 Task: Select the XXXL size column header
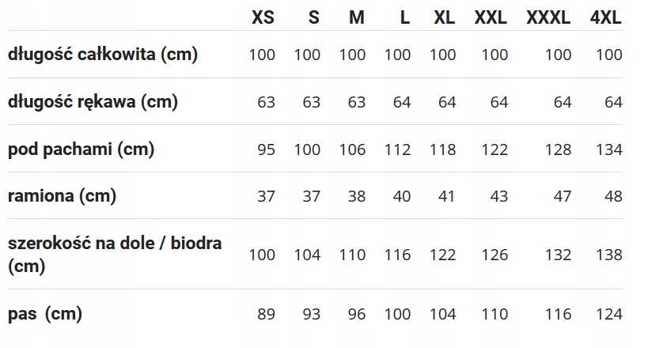coord(548,17)
